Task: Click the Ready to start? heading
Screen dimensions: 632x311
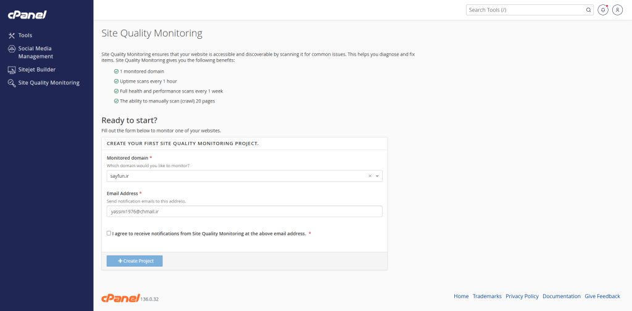Action: tap(130, 120)
